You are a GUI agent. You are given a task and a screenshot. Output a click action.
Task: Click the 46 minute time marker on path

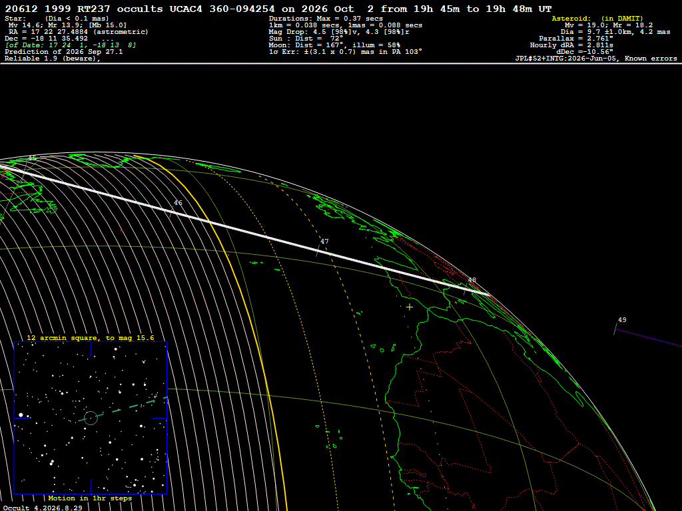(x=178, y=203)
